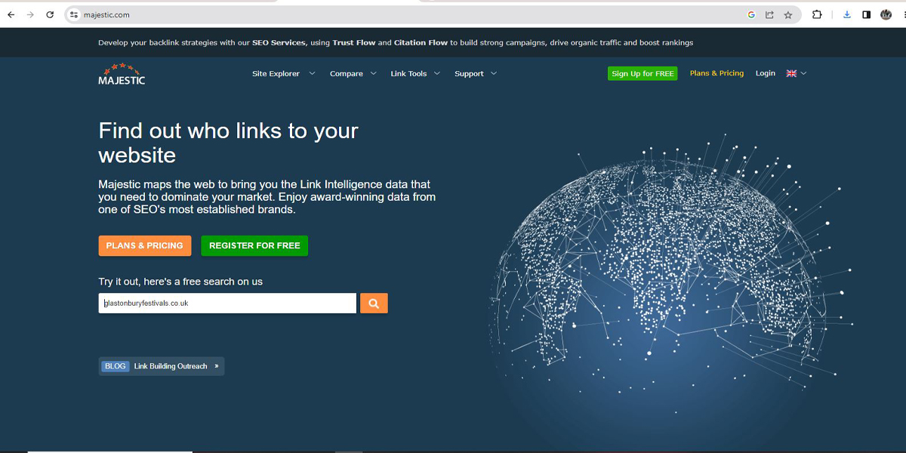Viewport: 906px width, 453px height.
Task: View site information icon in address bar
Action: 73,14
